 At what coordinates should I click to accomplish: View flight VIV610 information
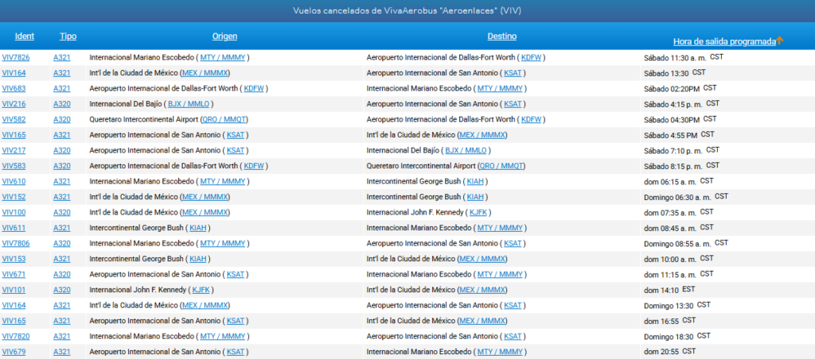[14, 181]
